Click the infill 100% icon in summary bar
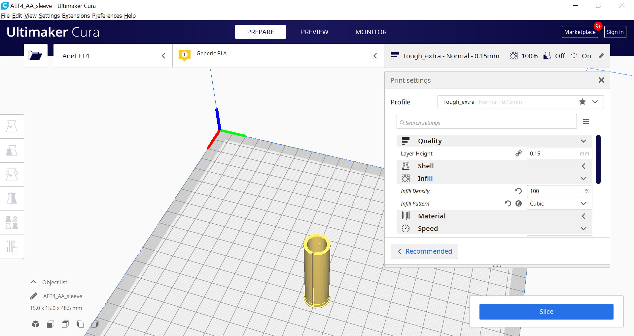 (513, 56)
